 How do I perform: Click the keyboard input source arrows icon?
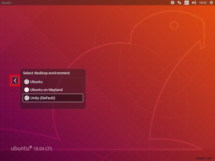pyautogui.click(x=179, y=3)
